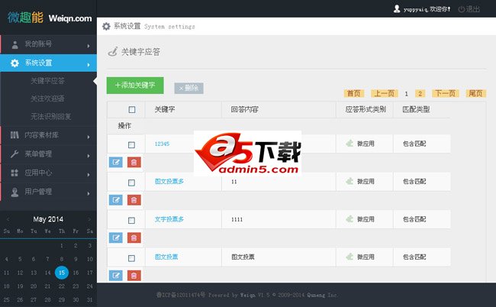Delete the 12345 keyword row
This screenshot has width=496, height=307.
point(134,163)
